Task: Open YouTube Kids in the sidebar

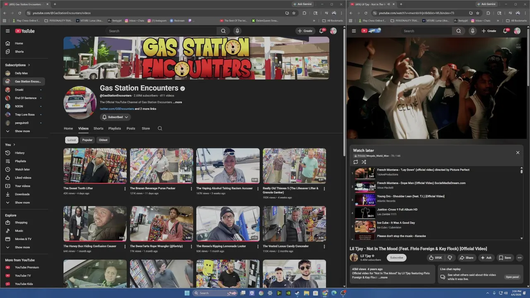Action: 24,284
